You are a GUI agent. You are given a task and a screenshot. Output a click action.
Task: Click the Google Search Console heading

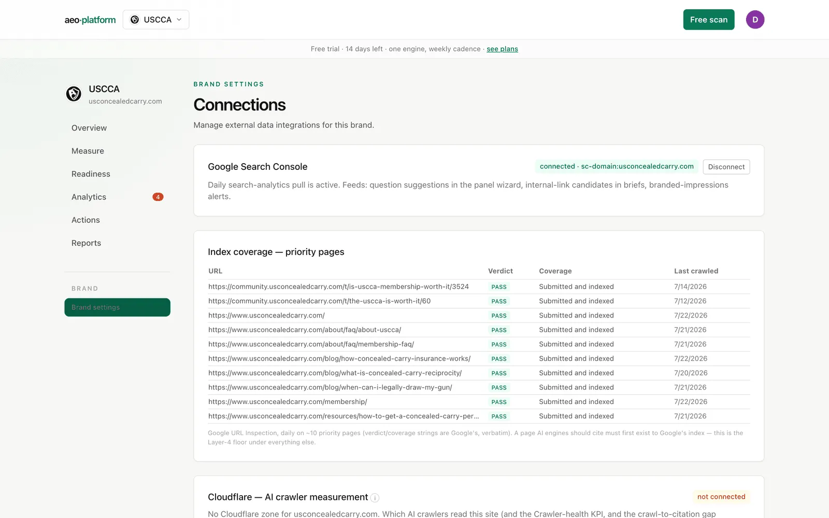tap(258, 167)
